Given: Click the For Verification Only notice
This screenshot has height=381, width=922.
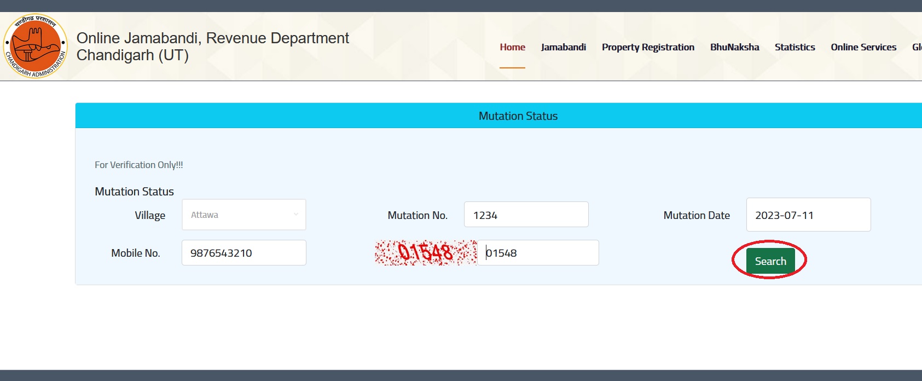Looking at the screenshot, I should [139, 165].
